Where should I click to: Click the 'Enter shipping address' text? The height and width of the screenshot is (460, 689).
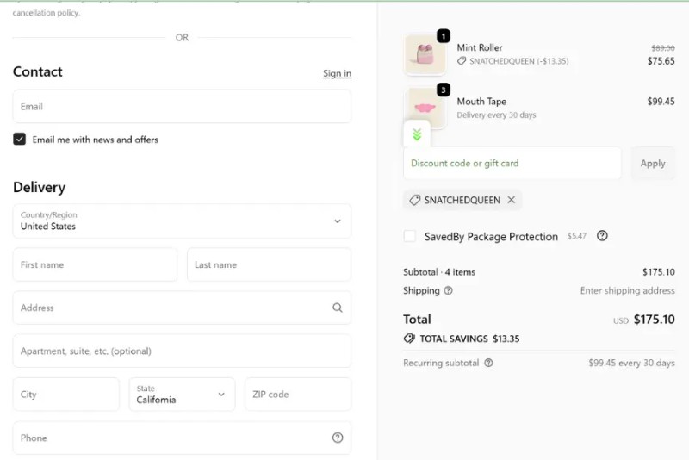[628, 290]
